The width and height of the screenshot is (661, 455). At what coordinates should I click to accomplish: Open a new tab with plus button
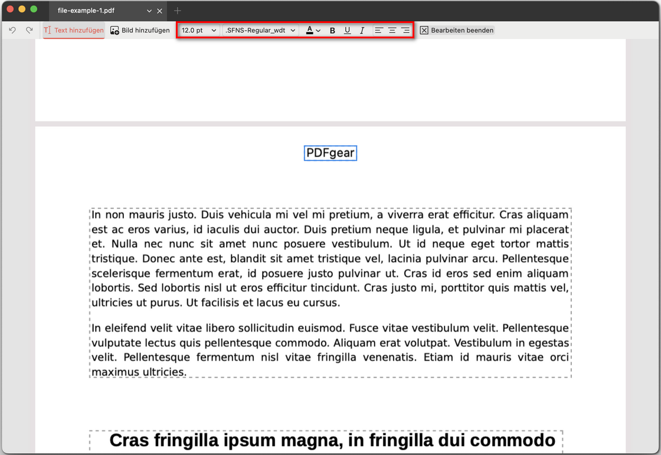[178, 11]
